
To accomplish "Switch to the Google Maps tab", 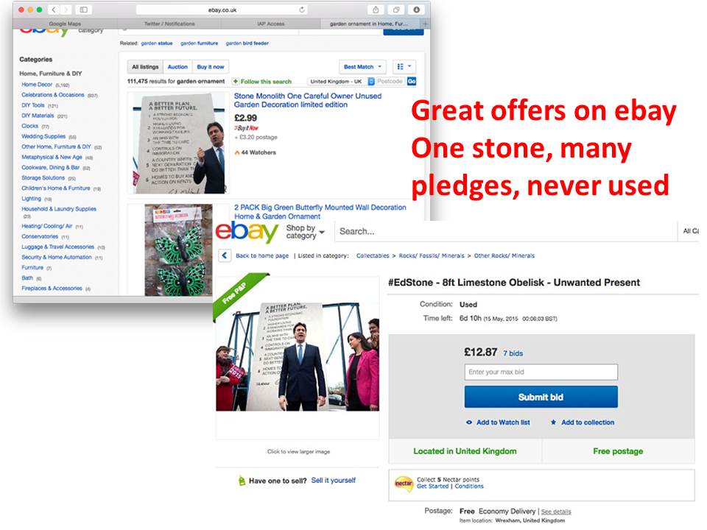I will 65,24.
